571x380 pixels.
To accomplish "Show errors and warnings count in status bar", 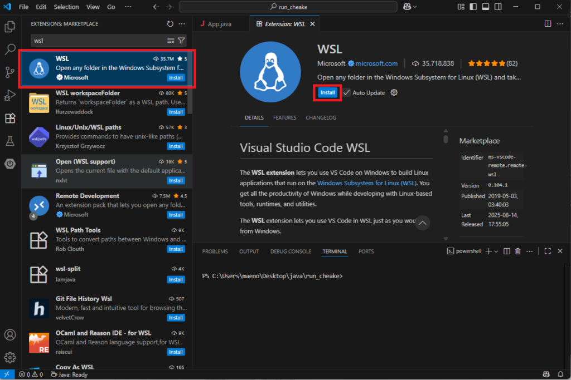I will coord(31,374).
